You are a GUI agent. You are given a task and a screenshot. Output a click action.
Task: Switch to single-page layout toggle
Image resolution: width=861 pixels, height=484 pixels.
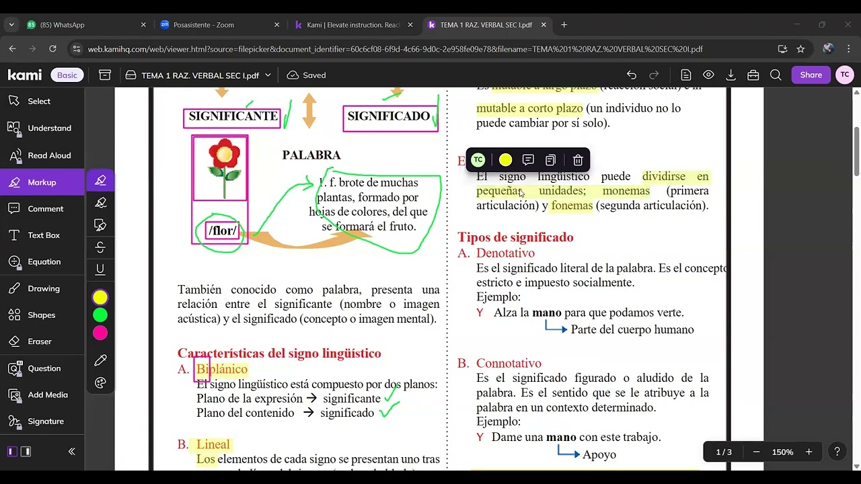click(x=12, y=452)
